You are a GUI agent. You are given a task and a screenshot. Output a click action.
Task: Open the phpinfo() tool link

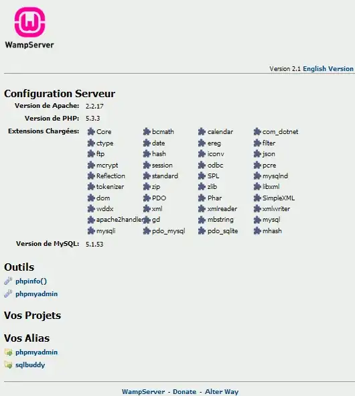pyautogui.click(x=31, y=281)
